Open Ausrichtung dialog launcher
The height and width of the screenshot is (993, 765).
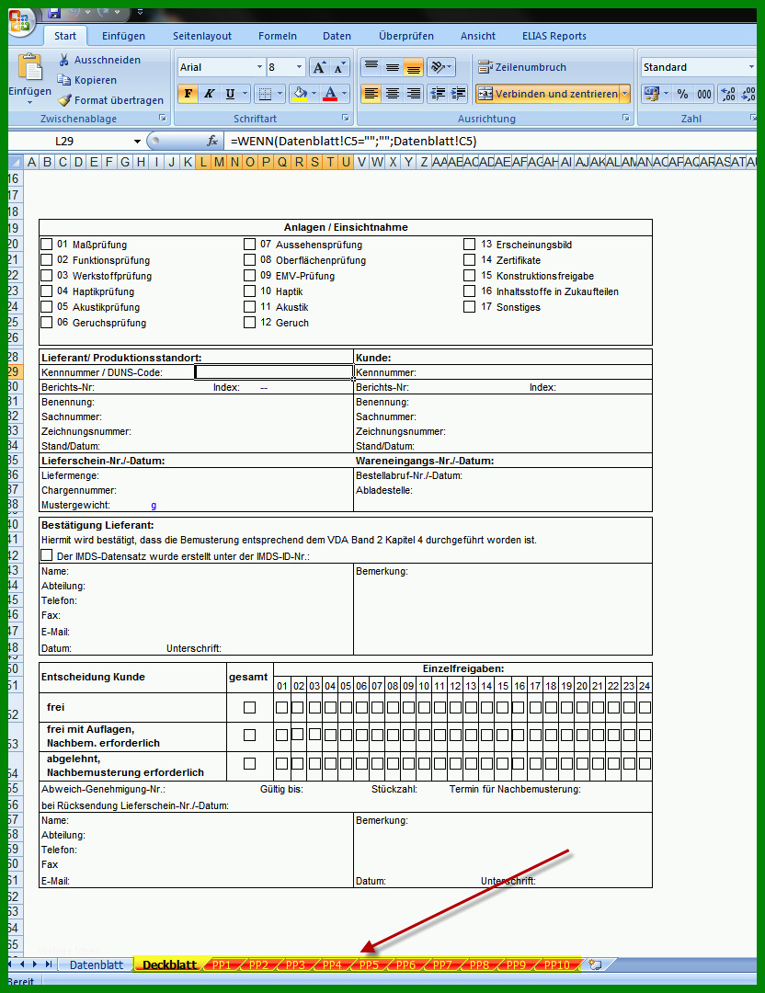[x=625, y=118]
